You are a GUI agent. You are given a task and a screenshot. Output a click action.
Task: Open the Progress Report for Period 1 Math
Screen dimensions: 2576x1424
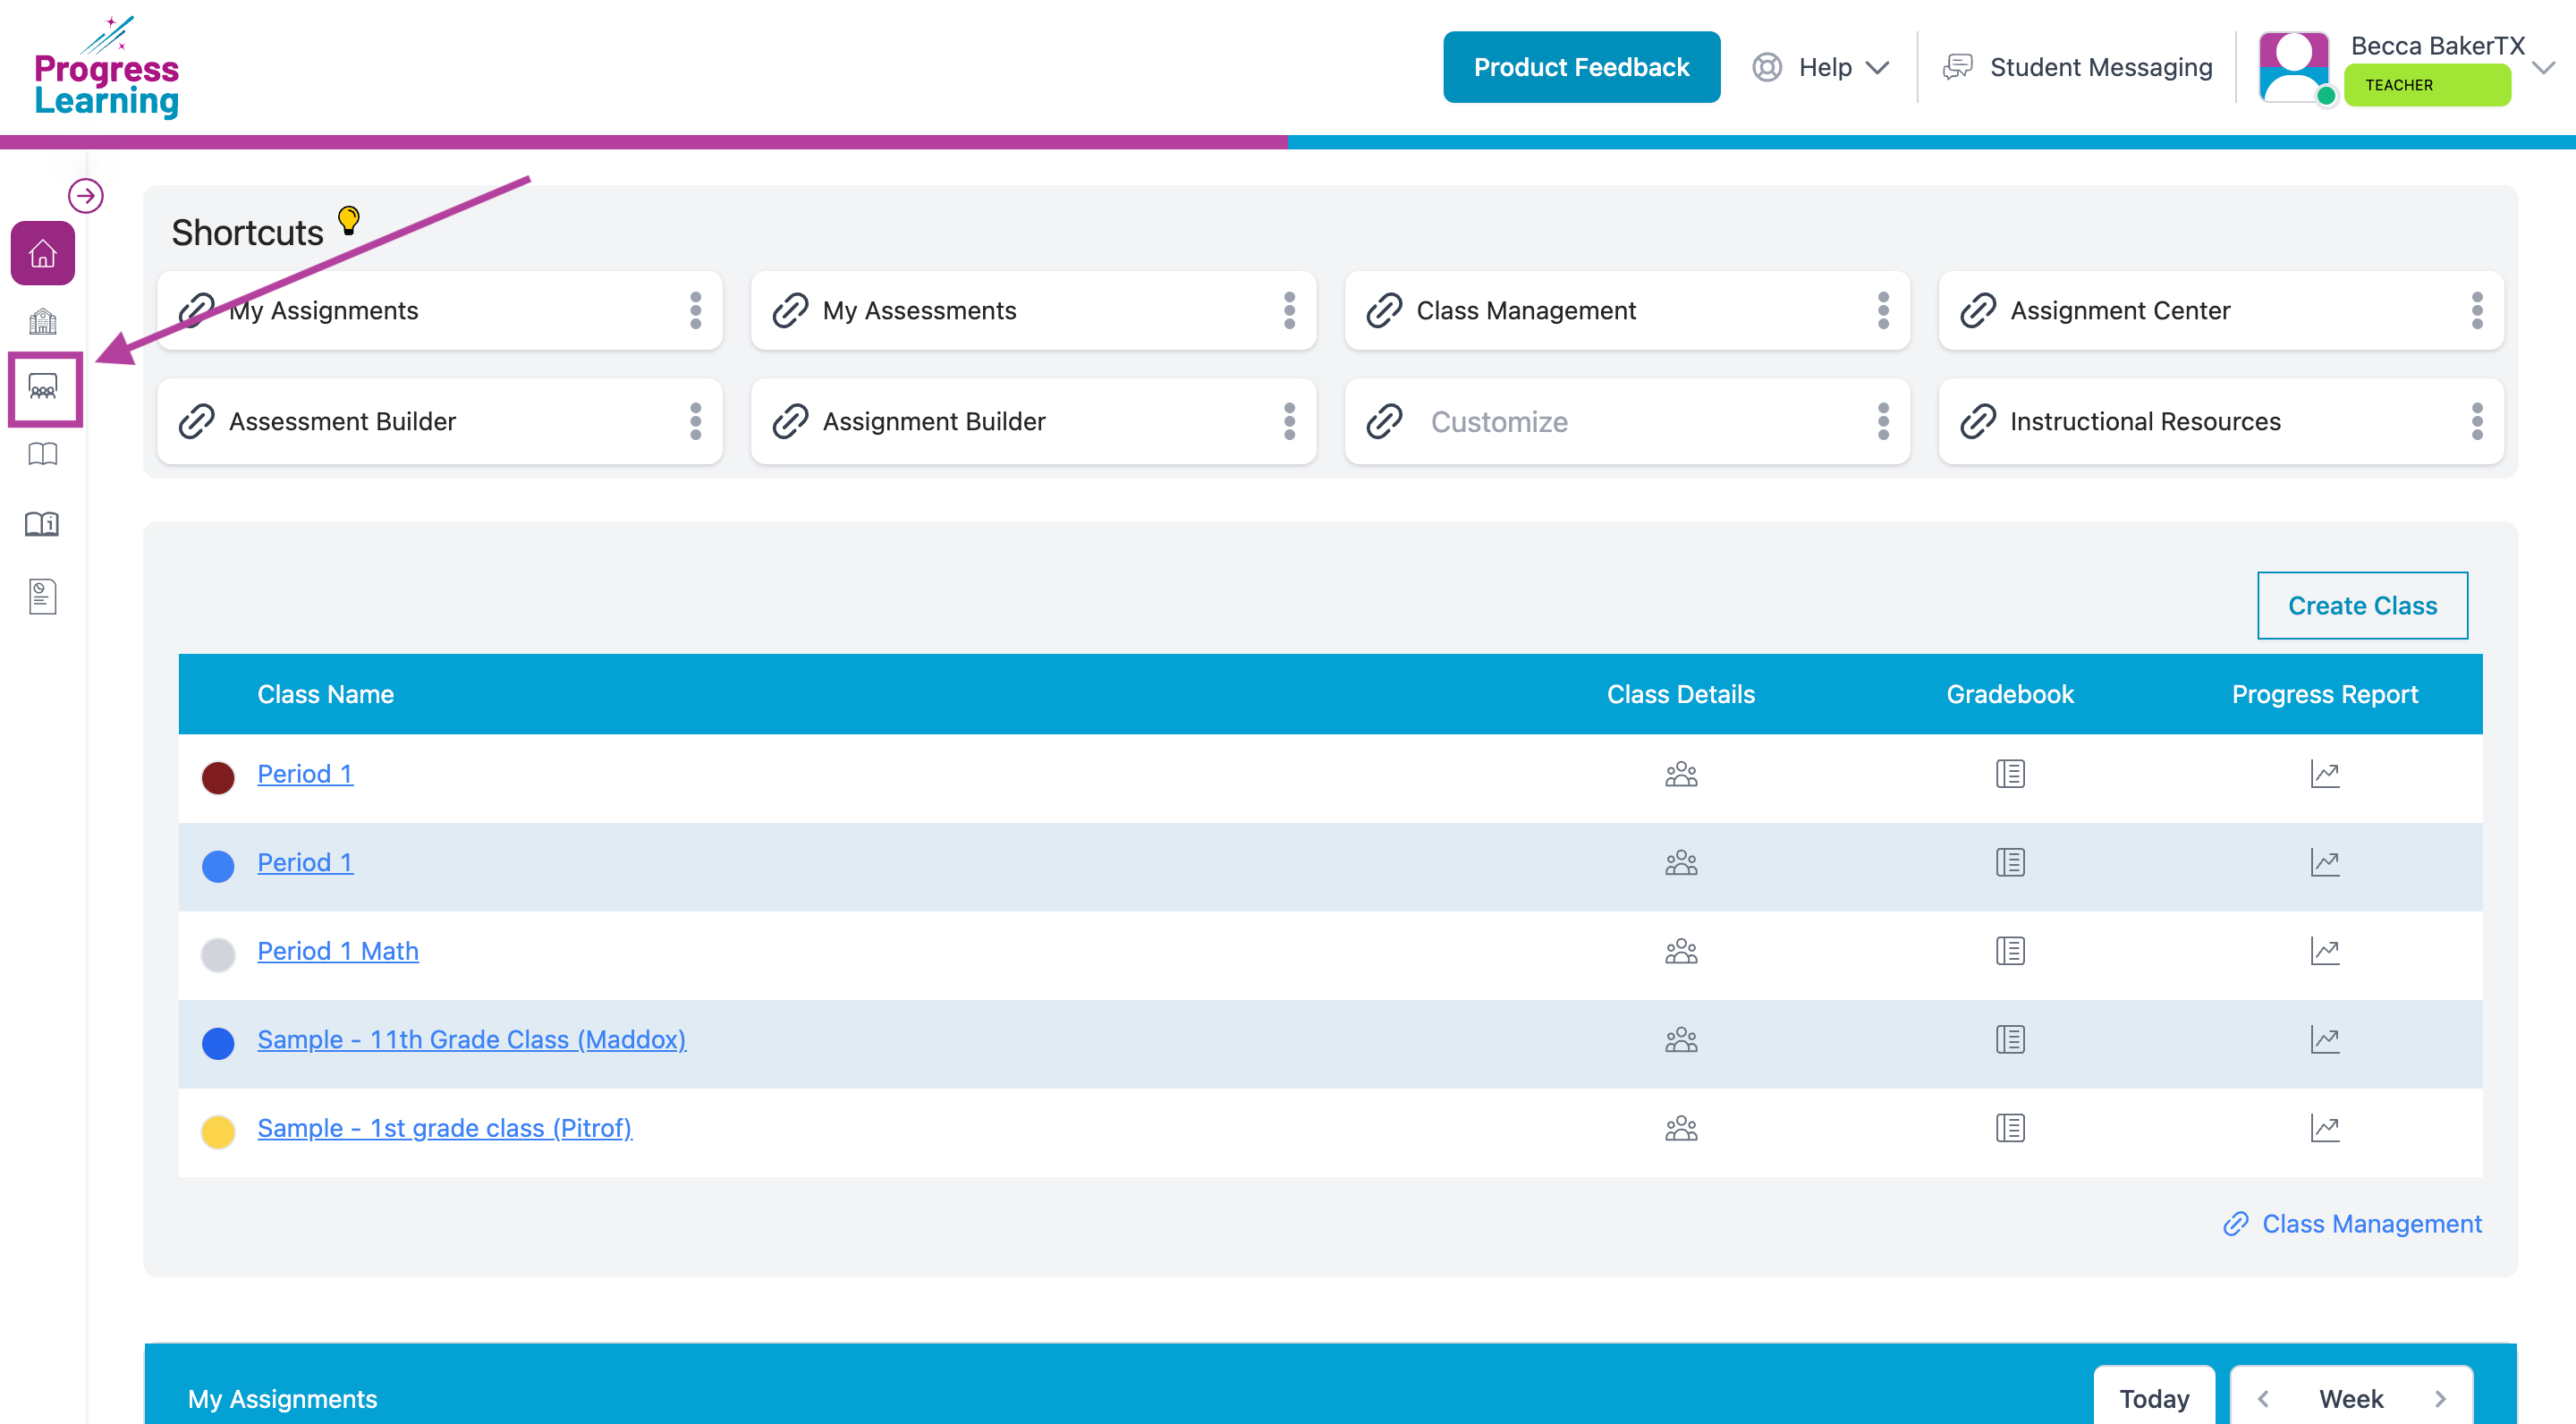(2325, 951)
